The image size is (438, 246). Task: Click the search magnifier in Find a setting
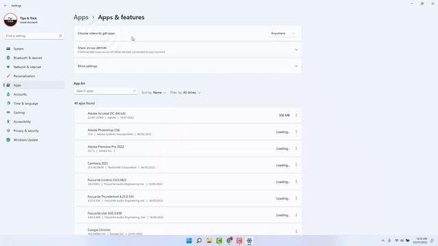(x=60, y=36)
